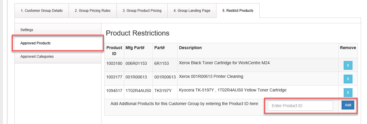This screenshot has width=367, height=124.
Task: Click the Product ID column header
Action: point(114,51)
